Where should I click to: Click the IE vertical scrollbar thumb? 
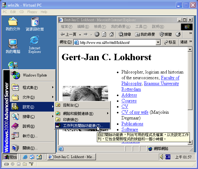190,81
